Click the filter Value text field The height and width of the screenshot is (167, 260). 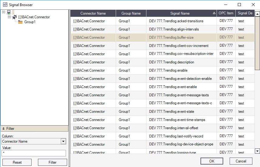[34, 153]
